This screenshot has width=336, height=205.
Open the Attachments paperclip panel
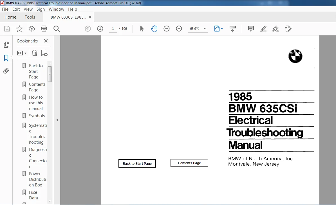tap(6, 71)
